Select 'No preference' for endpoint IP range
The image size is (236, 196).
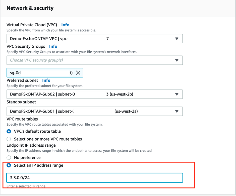[x=9, y=157]
